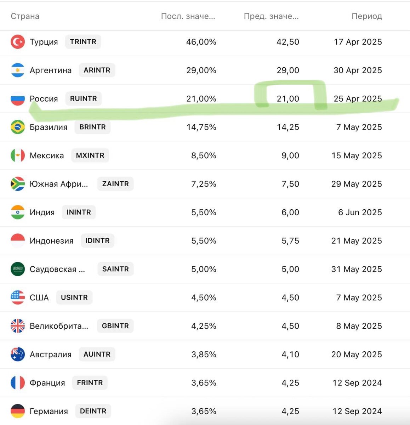Open the RUINTR ticker badge
This screenshot has height=425, width=410.
click(x=84, y=98)
